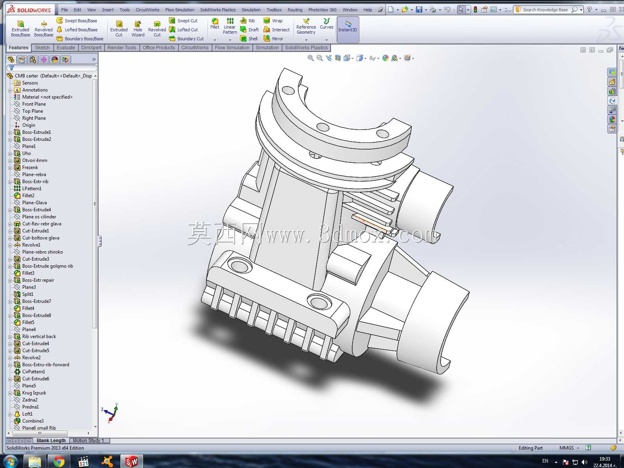Use the Wrap feature tool

click(x=273, y=21)
